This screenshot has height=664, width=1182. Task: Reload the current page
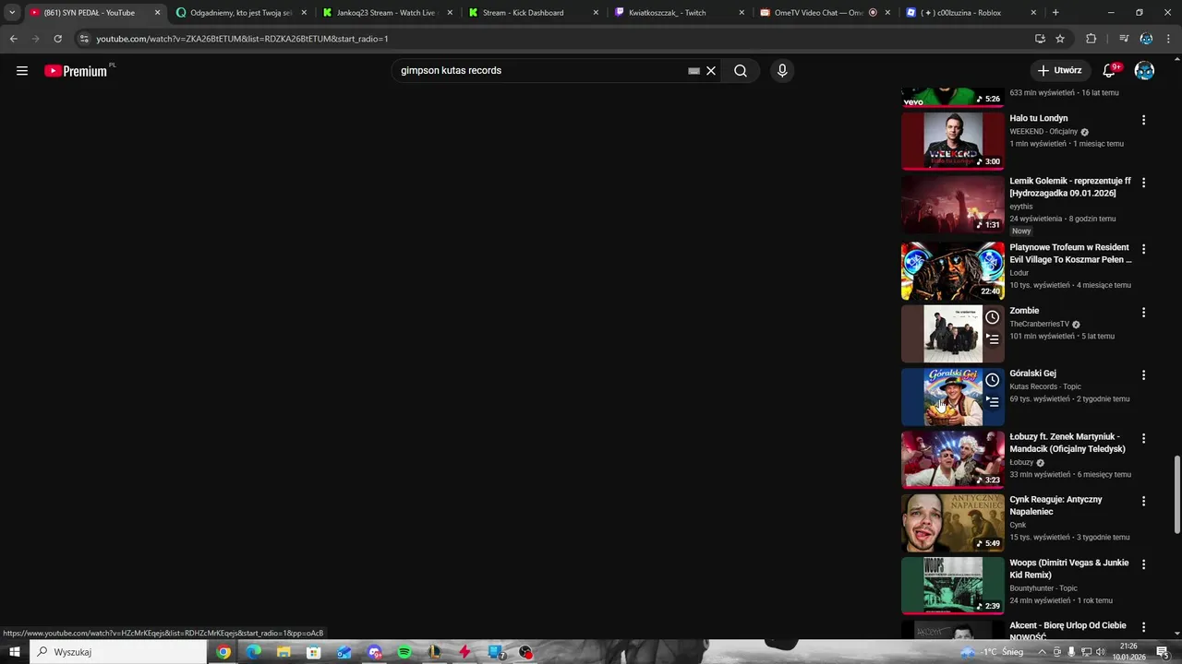tap(57, 39)
